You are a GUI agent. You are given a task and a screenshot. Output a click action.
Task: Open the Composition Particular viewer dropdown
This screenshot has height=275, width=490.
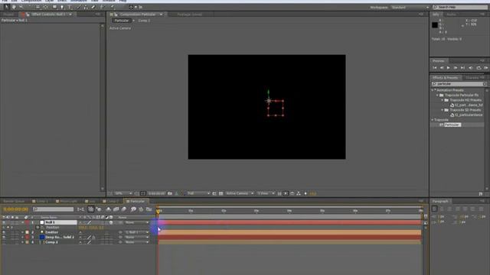pos(162,15)
